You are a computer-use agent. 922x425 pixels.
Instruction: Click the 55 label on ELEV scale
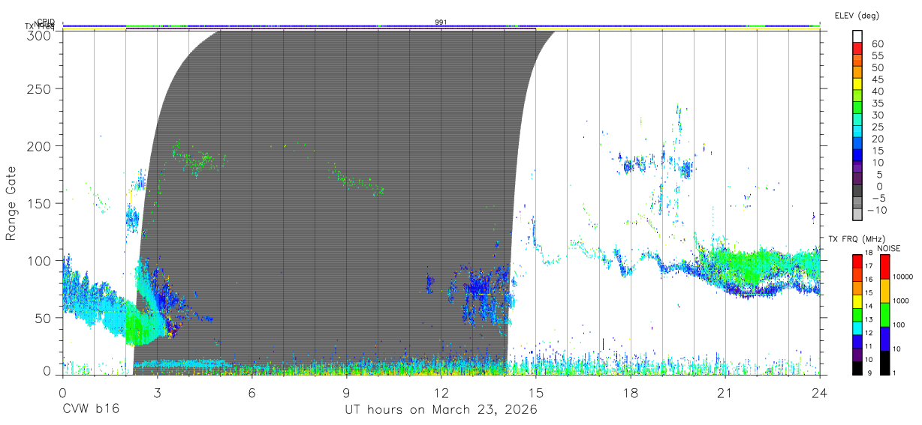877,55
